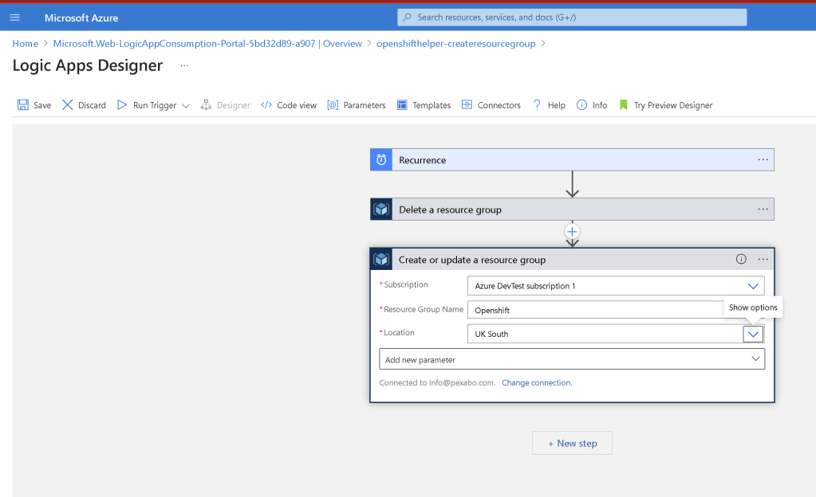Click the Discard X icon
This screenshot has width=816, height=497.
tap(68, 105)
